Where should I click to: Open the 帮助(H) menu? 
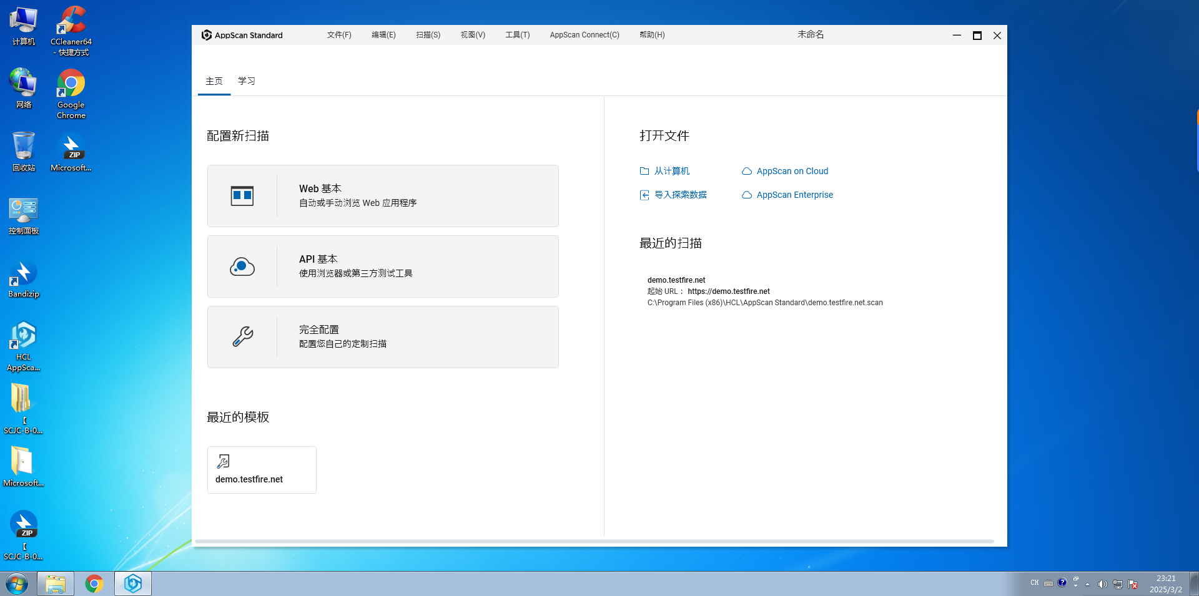[652, 35]
